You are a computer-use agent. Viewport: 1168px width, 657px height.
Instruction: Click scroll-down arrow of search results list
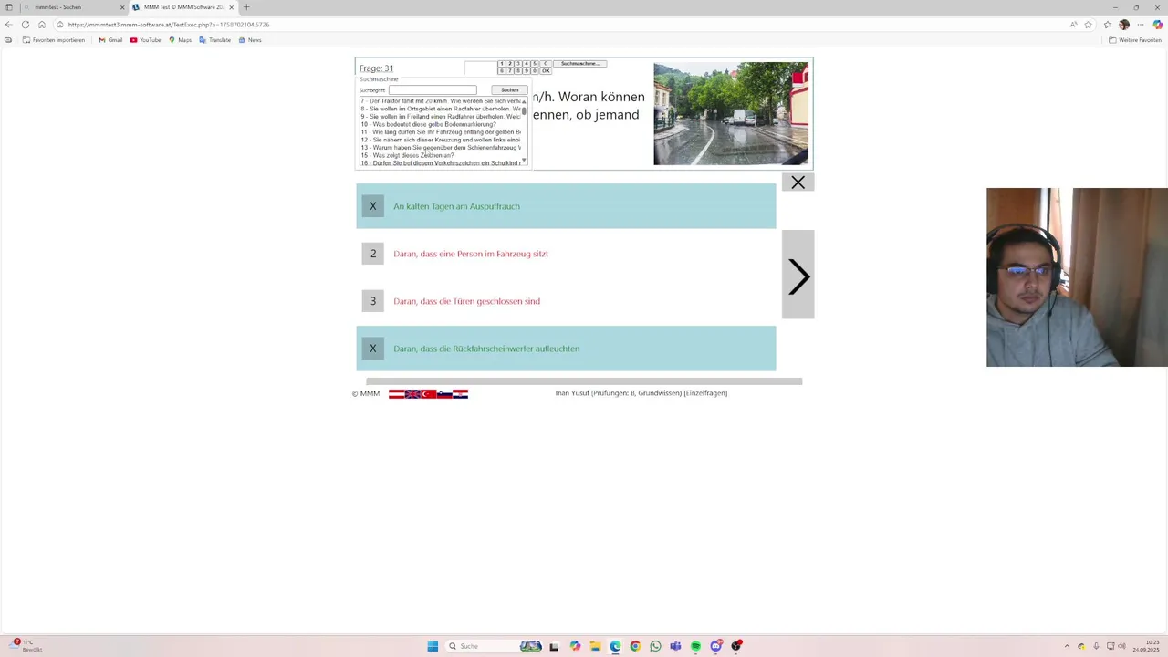coord(524,160)
